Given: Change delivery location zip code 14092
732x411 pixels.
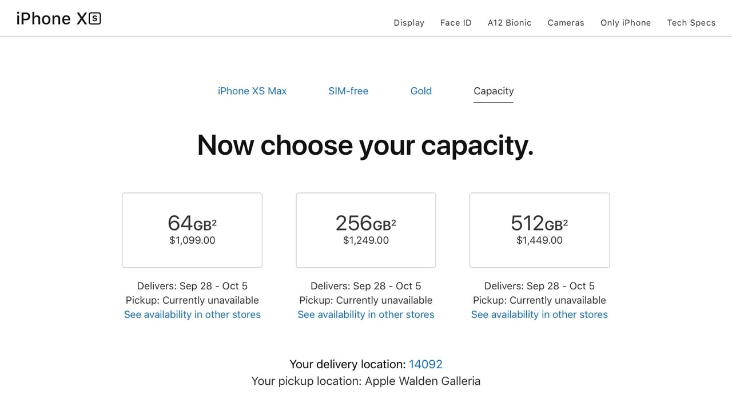Looking at the screenshot, I should (x=425, y=364).
